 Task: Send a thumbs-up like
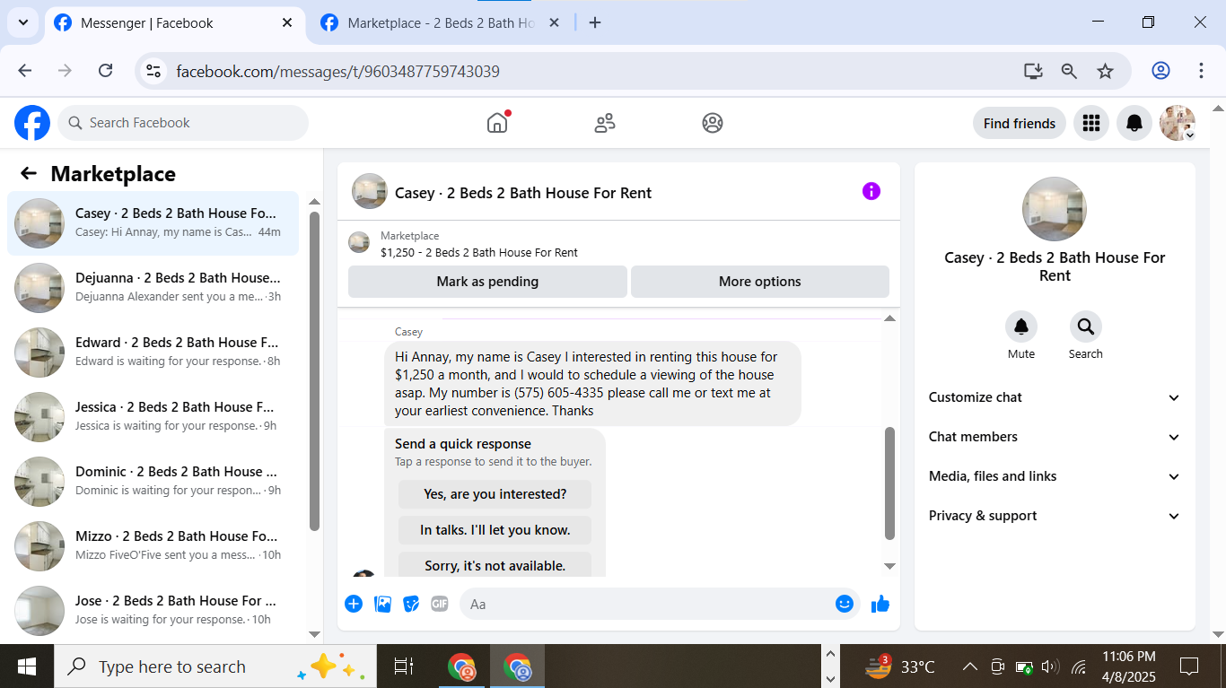(x=880, y=604)
